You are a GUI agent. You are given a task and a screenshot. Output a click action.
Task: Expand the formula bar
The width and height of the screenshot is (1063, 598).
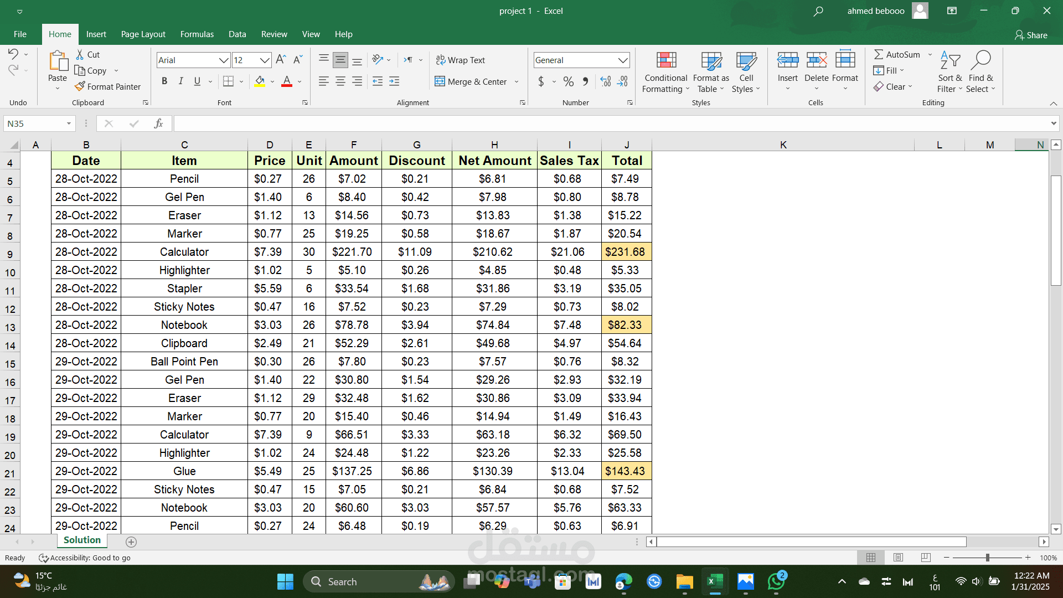coord(1053,123)
